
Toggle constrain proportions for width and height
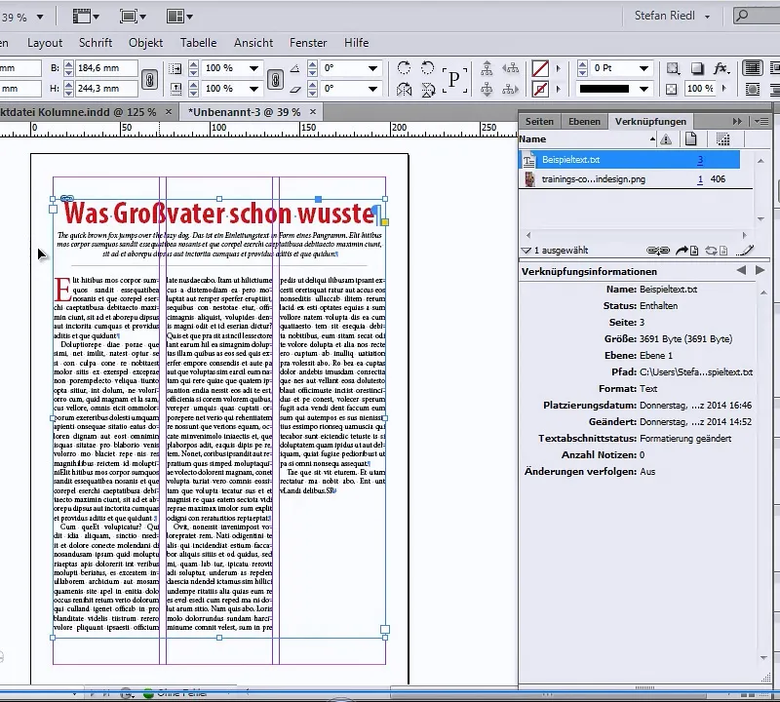(x=150, y=79)
